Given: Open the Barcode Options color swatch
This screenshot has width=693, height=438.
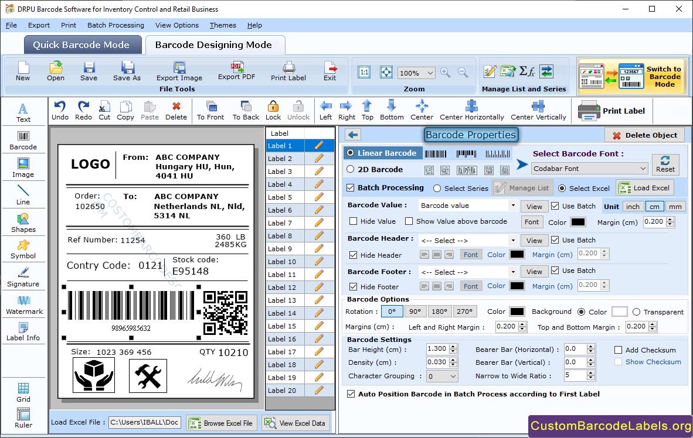Looking at the screenshot, I should 517,312.
